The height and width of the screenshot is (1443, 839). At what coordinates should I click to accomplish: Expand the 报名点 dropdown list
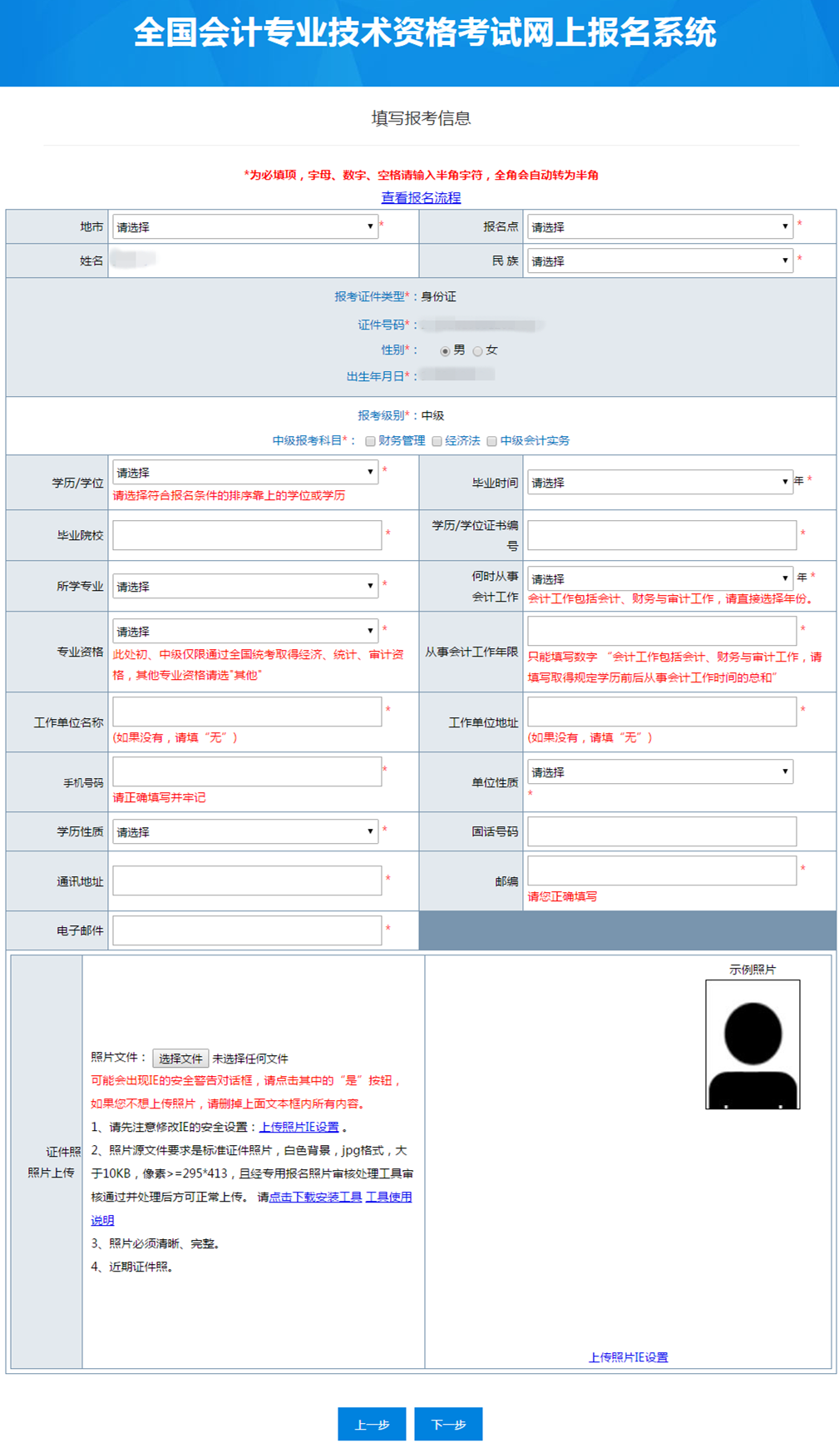pyautogui.click(x=659, y=227)
